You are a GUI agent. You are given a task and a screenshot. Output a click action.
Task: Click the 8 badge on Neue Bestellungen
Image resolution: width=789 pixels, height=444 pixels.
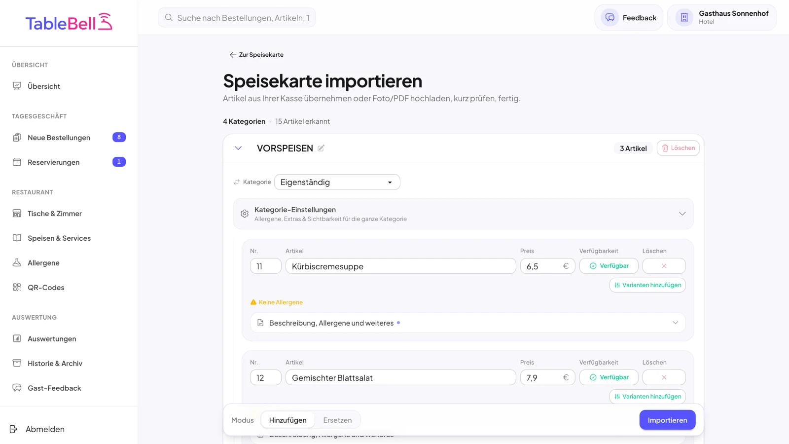click(119, 137)
